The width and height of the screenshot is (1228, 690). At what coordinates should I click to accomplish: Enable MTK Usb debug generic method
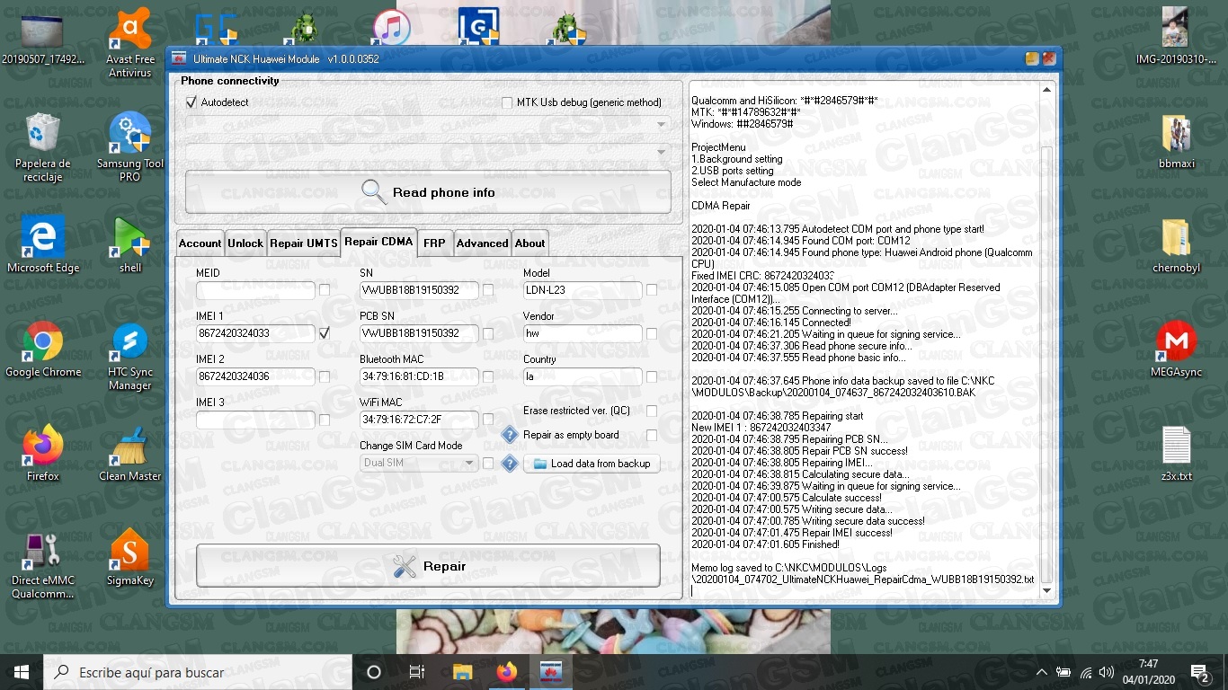(x=507, y=102)
